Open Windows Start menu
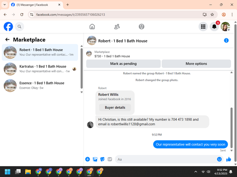The height and width of the screenshot is (177, 237). 8,172
